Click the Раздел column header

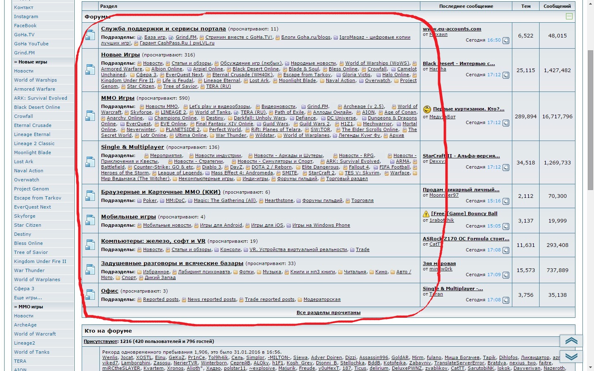click(x=109, y=6)
